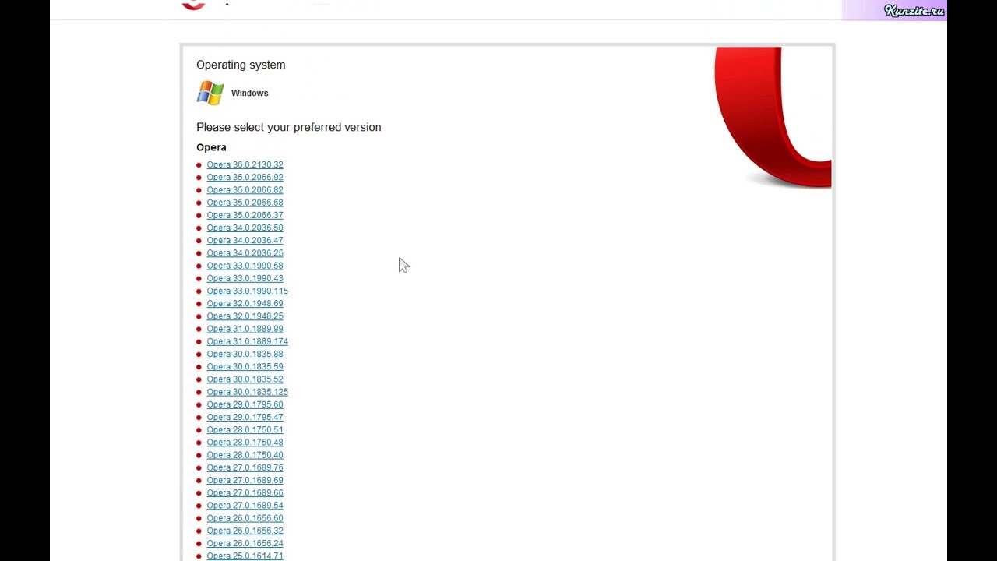997x561 pixels.
Task: Click the Opera 35.0.2066.82 link
Action: pos(245,189)
